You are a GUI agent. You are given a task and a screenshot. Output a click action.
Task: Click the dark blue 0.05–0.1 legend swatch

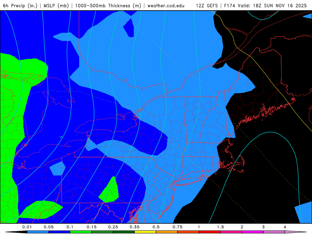(59, 232)
